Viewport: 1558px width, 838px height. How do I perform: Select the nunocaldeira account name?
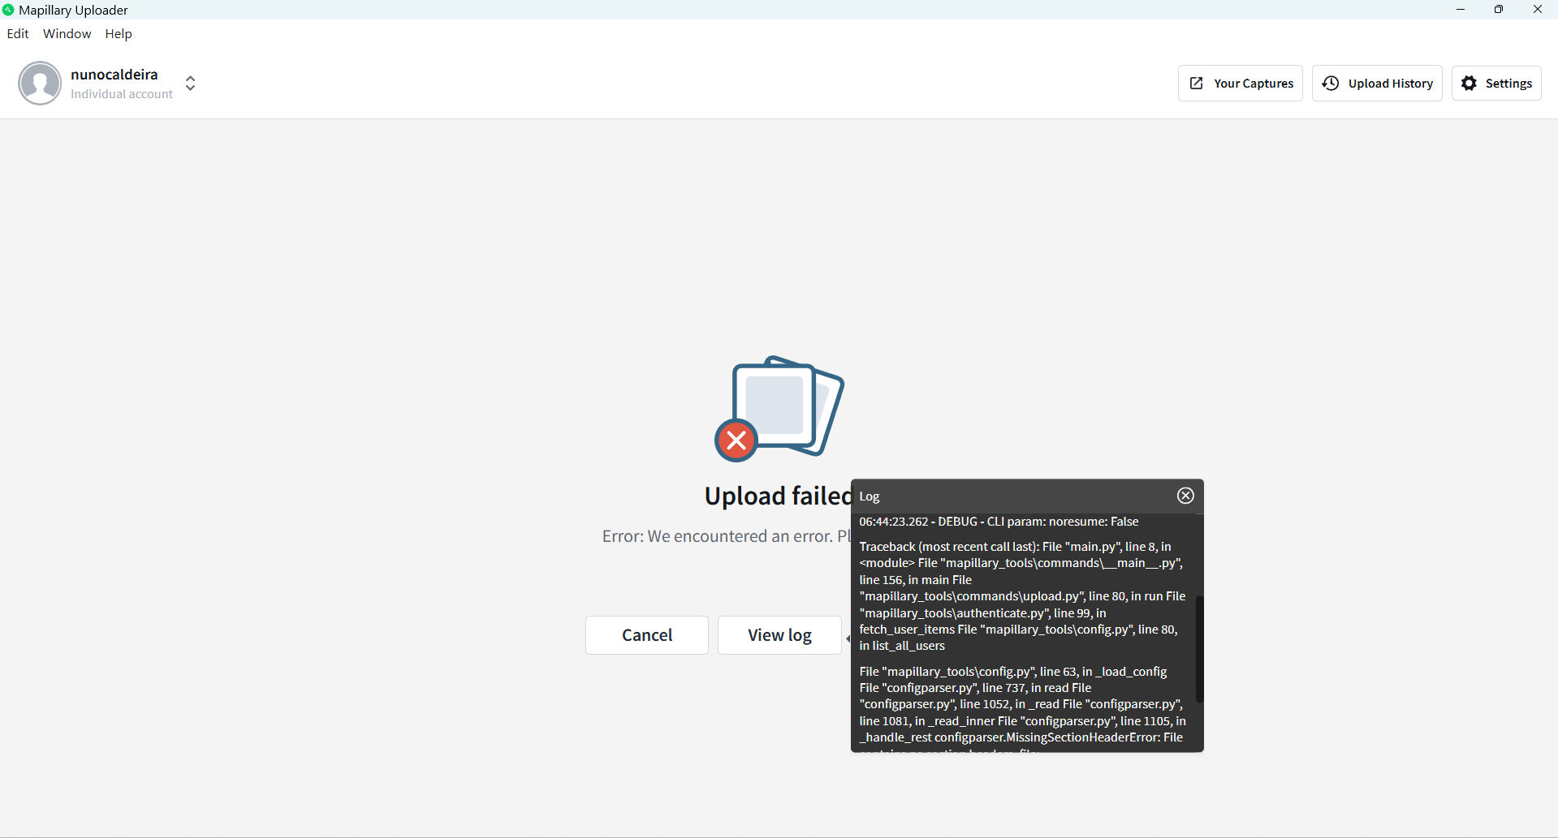click(114, 75)
